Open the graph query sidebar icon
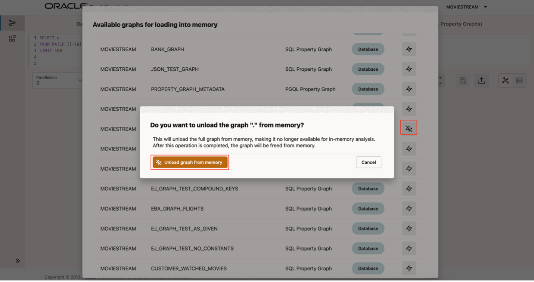 [x=12, y=23]
